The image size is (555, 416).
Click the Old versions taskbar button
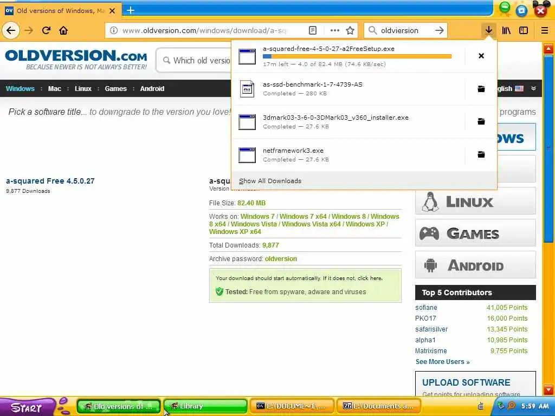(x=119, y=406)
